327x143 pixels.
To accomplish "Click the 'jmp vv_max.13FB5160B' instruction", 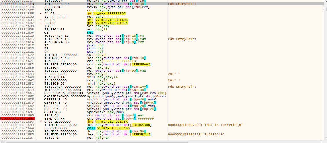I will 107,20.
